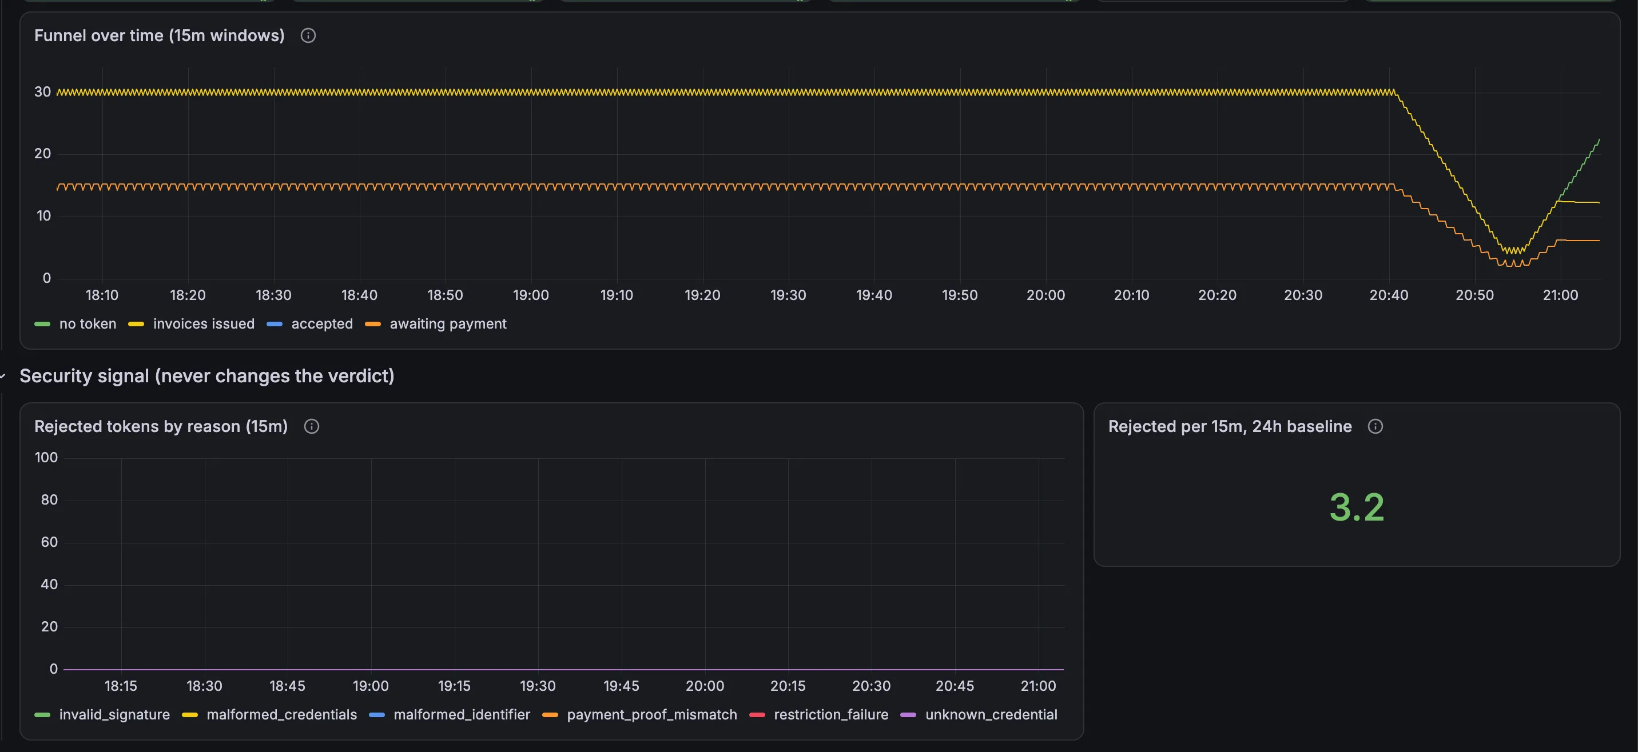Click the 30 label on funnel chart y-axis
Viewport: 1638px width, 752px height.
click(x=42, y=92)
